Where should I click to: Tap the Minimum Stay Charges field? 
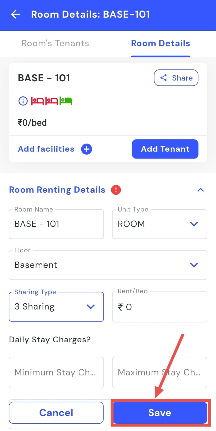click(56, 373)
